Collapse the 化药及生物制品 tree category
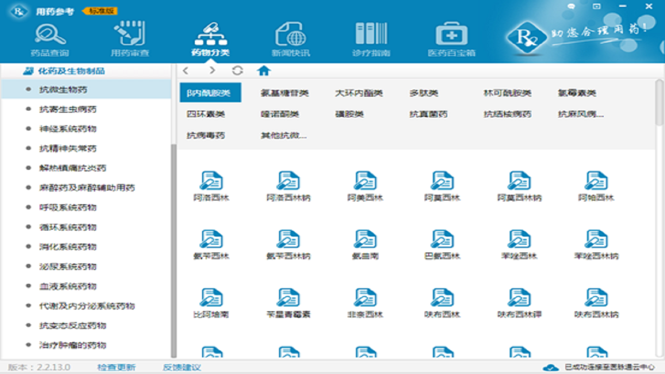Screen dimensions: 665x374 29,71
